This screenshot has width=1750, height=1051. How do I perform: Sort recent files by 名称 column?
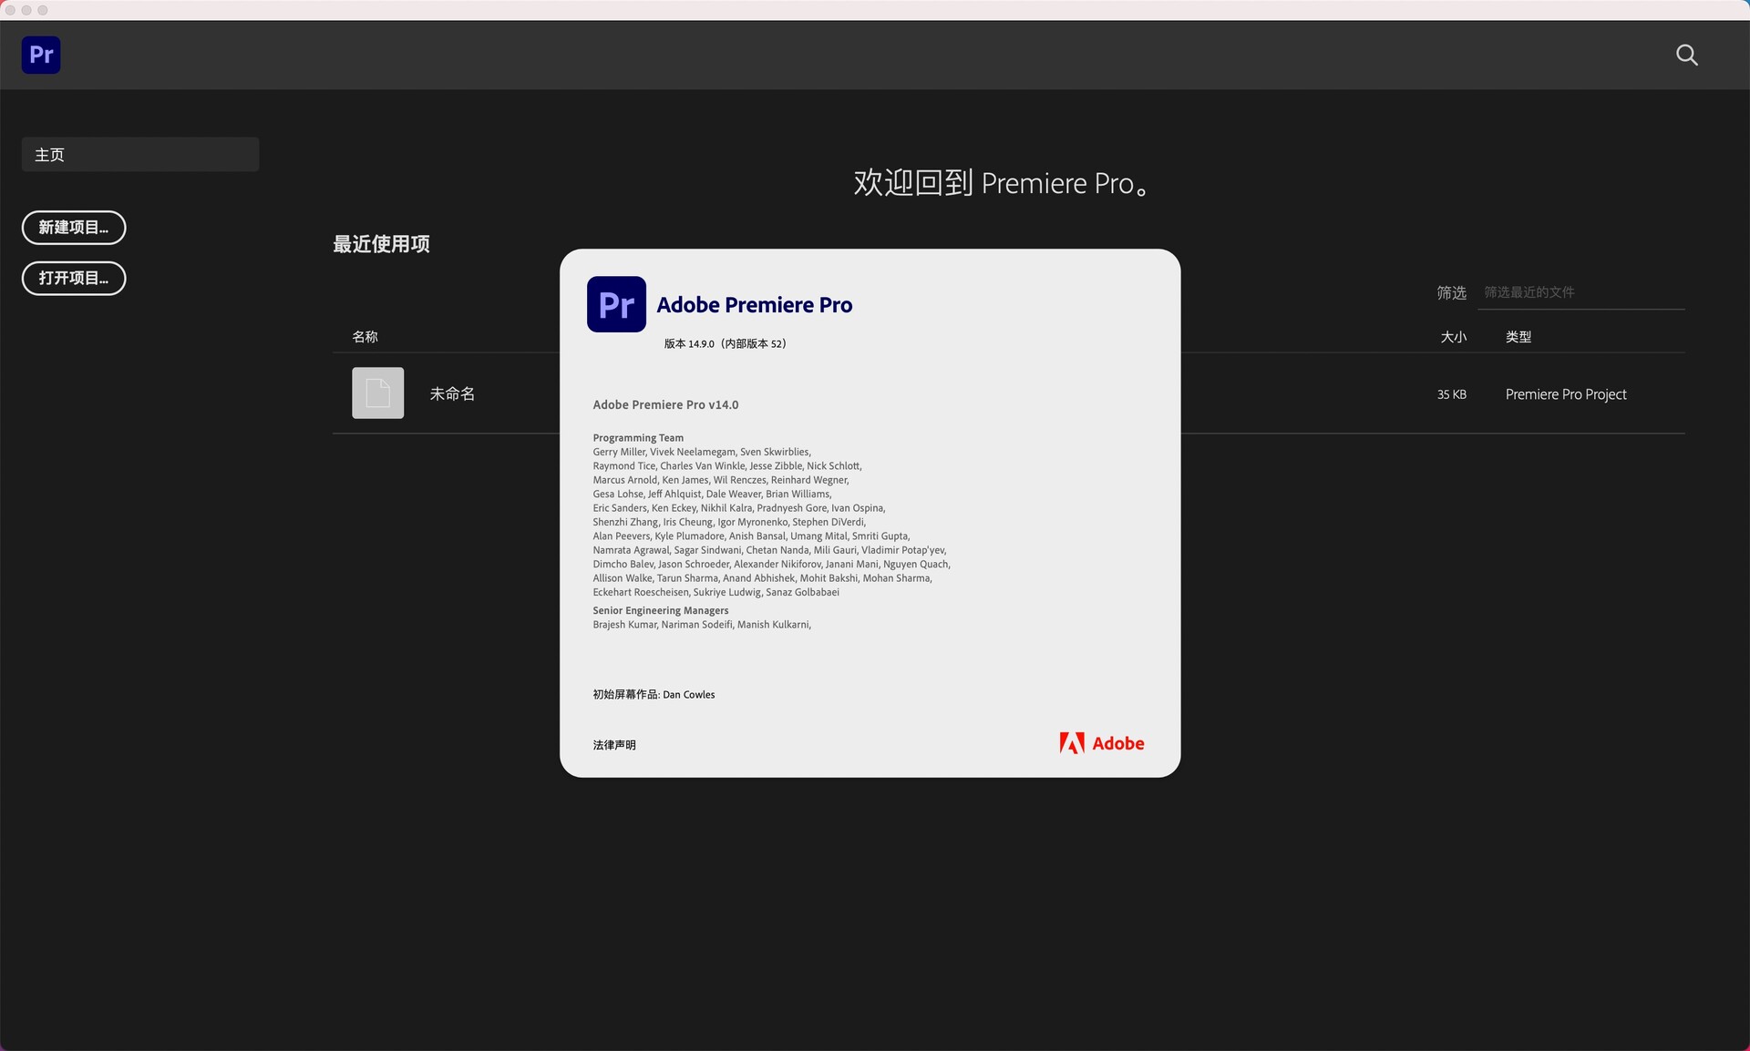pyautogui.click(x=365, y=337)
